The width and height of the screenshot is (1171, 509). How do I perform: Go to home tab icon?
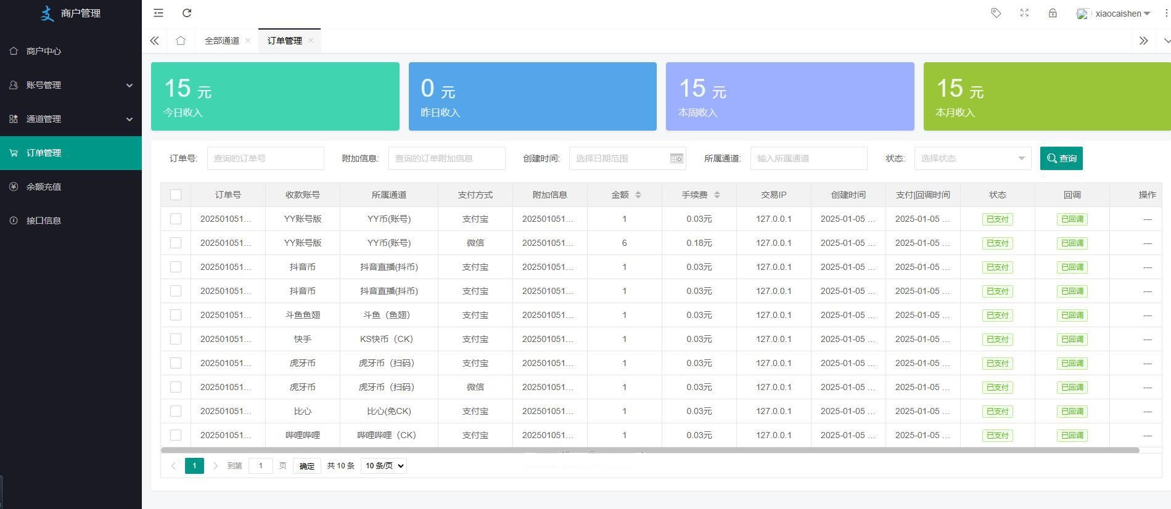pos(180,41)
